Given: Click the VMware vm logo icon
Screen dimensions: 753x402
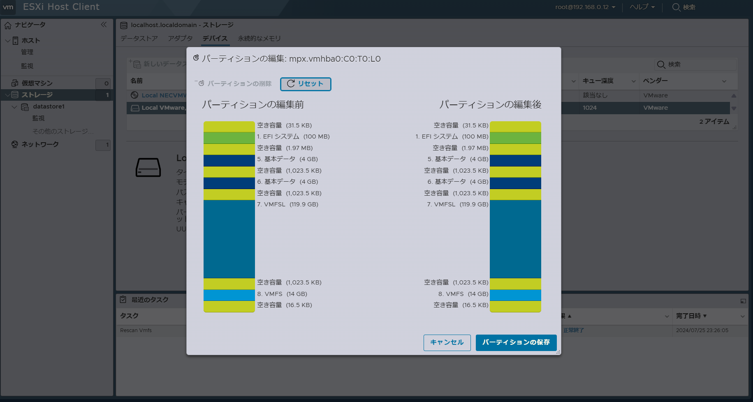Looking at the screenshot, I should 8,7.
